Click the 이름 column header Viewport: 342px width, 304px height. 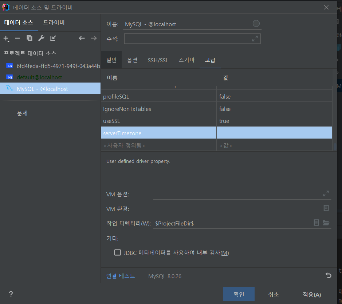coord(112,78)
